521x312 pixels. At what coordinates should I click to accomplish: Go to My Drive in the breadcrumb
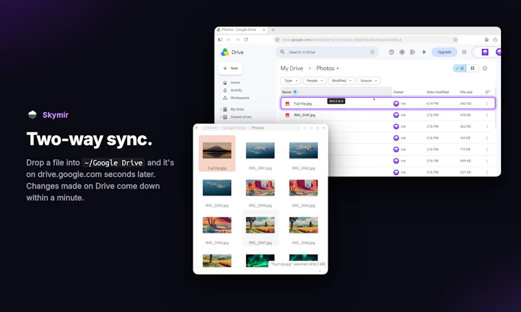click(292, 68)
